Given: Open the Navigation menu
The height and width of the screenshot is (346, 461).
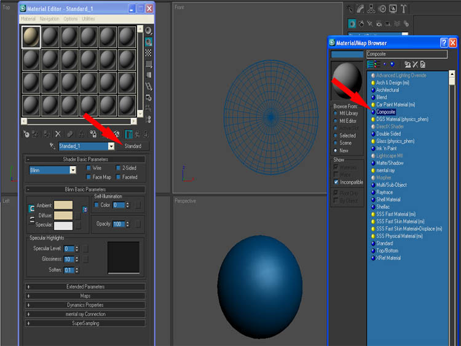Looking at the screenshot, I should (49, 19).
